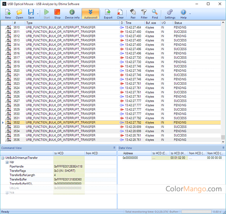Click time 13:42:28.699 in row 3533
Image resolution: width=226 pixels, height=214 pixels.
(x=133, y=127)
